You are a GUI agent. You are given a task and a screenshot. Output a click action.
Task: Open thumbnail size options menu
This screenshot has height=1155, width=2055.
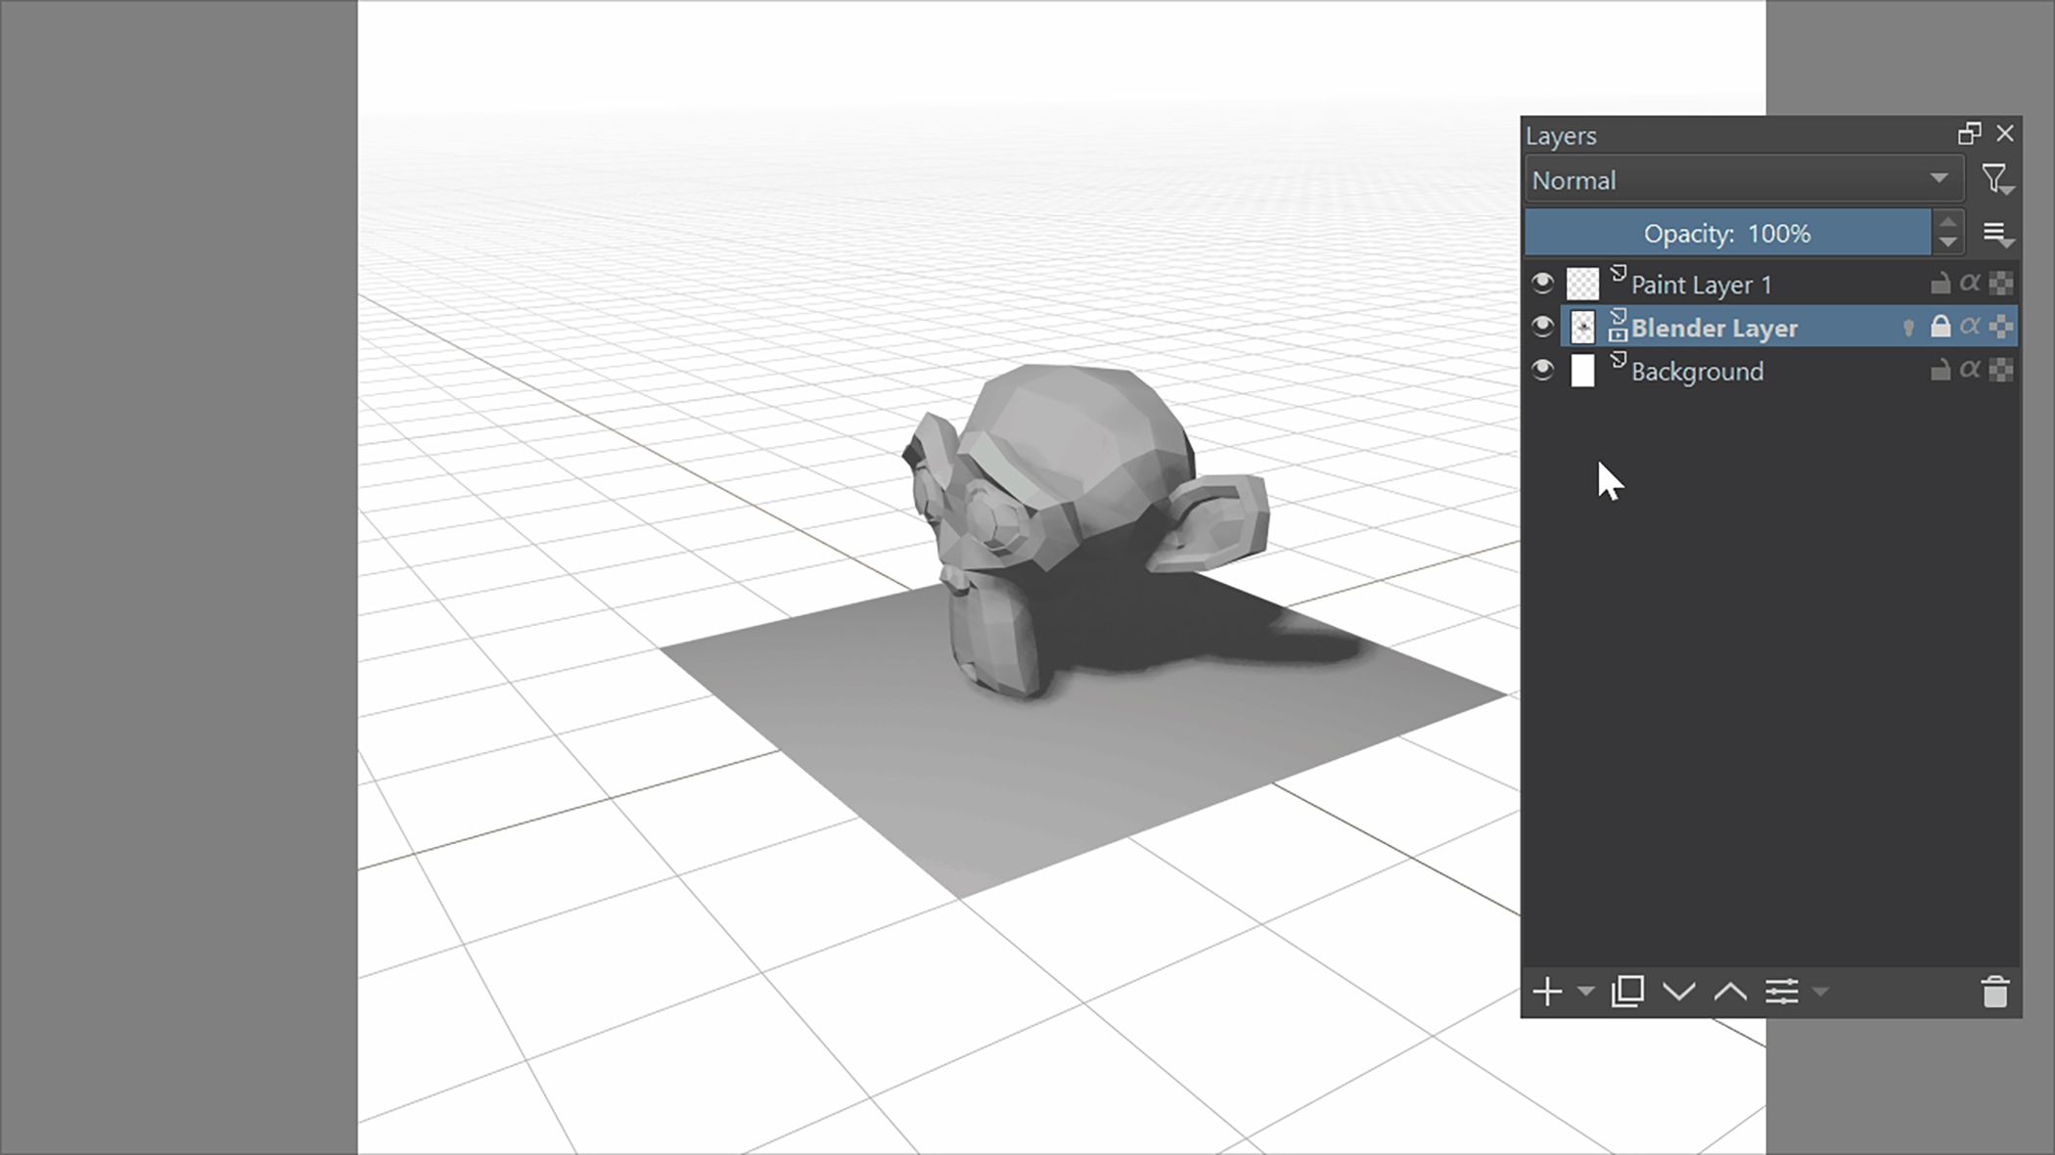coord(1996,235)
